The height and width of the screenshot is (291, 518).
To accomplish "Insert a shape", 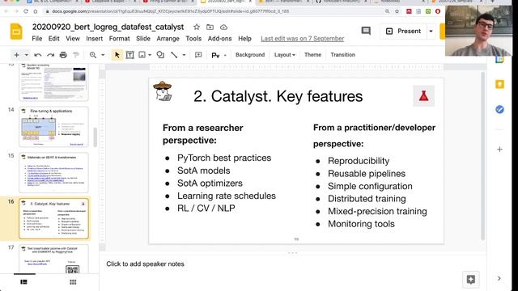I will pos(160,55).
